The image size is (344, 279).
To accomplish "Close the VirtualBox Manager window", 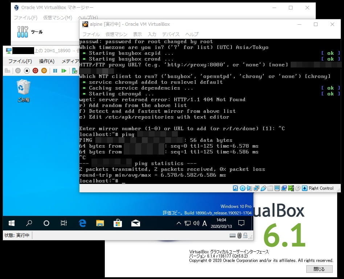I will click(307, 8).
